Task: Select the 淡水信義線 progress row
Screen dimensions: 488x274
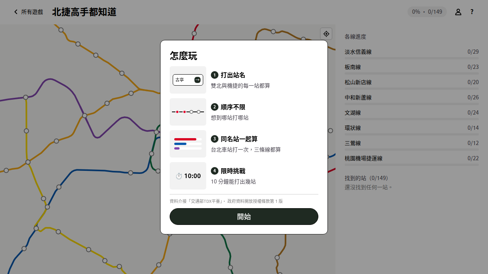Action: [x=412, y=53]
